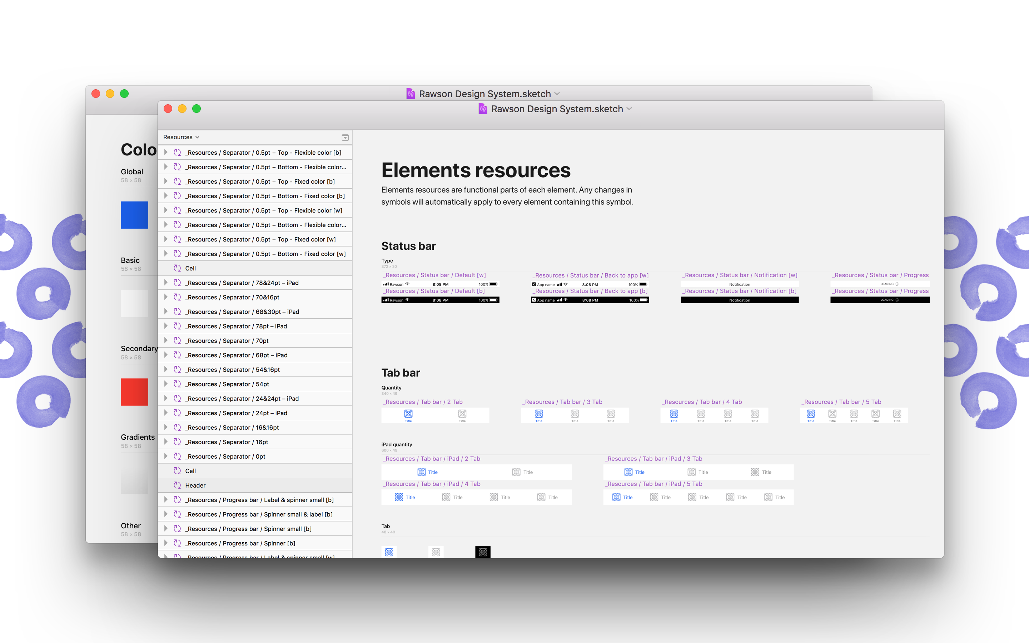The image size is (1029, 643).
Task: Click the gray tab icon under Tab section
Action: pyautogui.click(x=436, y=552)
